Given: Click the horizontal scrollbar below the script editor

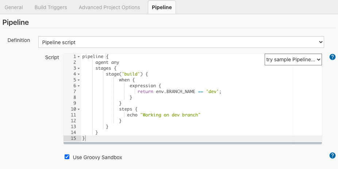Looking at the screenshot, I should coord(192,143).
